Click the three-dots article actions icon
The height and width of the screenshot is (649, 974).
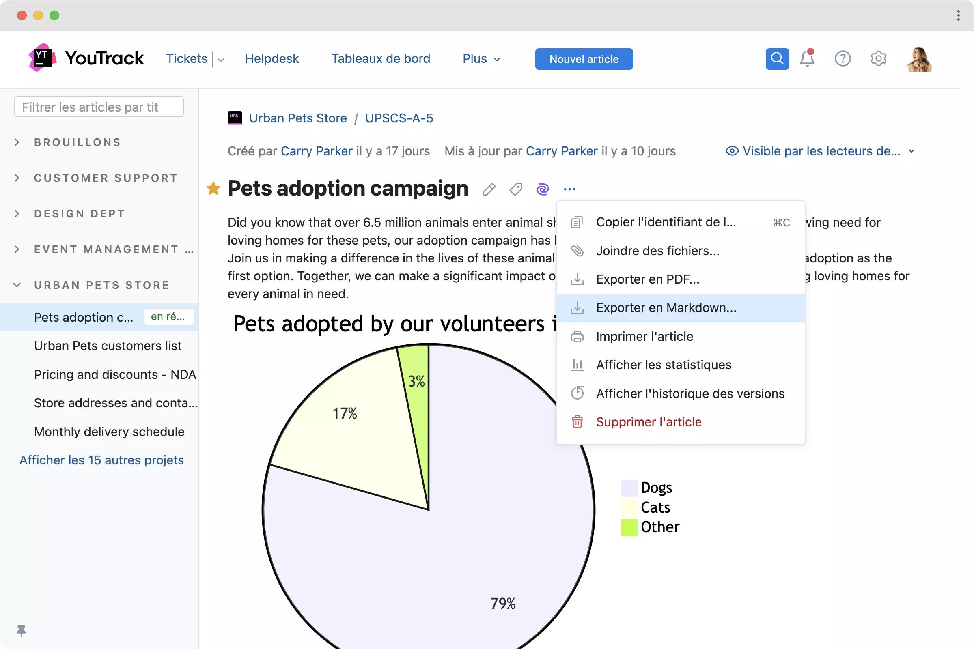click(569, 189)
